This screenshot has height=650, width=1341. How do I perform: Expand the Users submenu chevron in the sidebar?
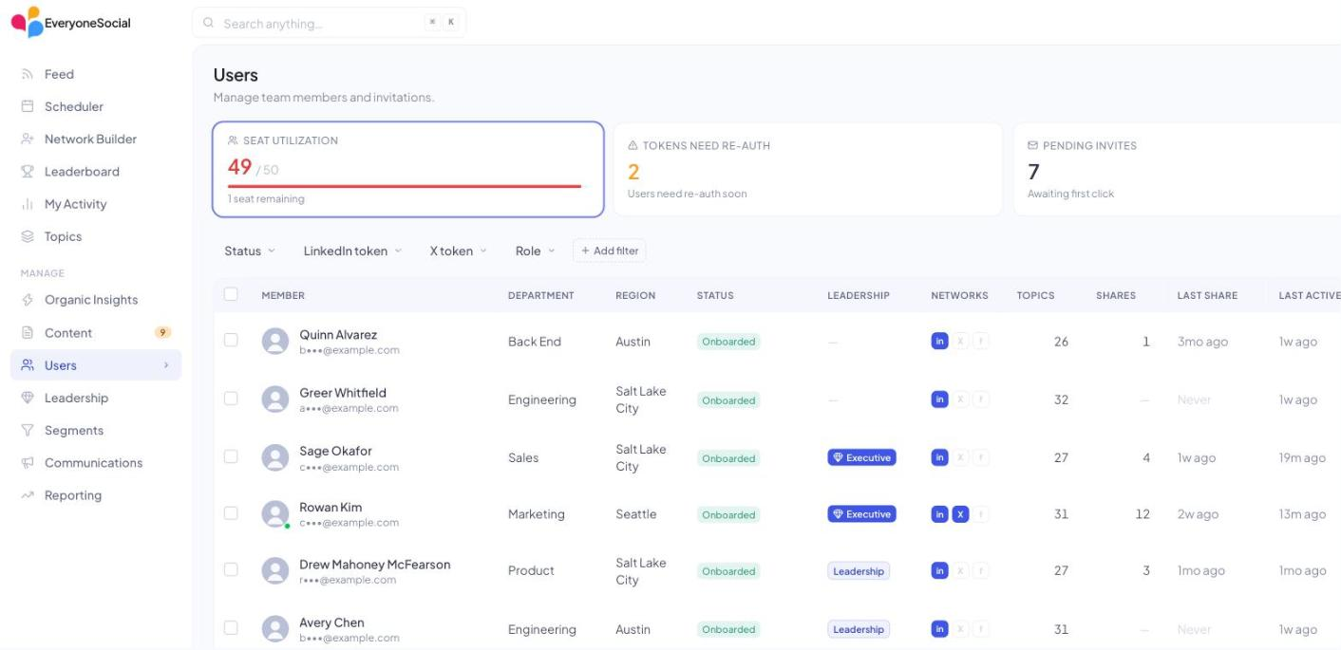tap(166, 365)
